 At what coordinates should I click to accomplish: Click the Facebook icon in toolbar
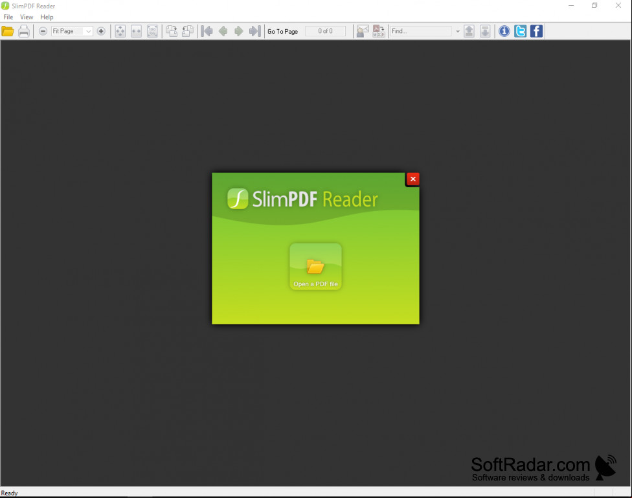[536, 31]
